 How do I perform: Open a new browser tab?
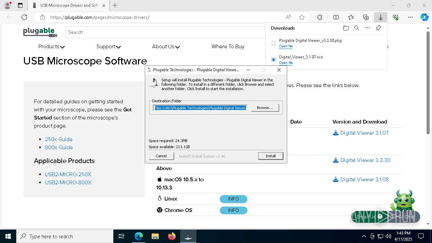pyautogui.click(x=115, y=5)
